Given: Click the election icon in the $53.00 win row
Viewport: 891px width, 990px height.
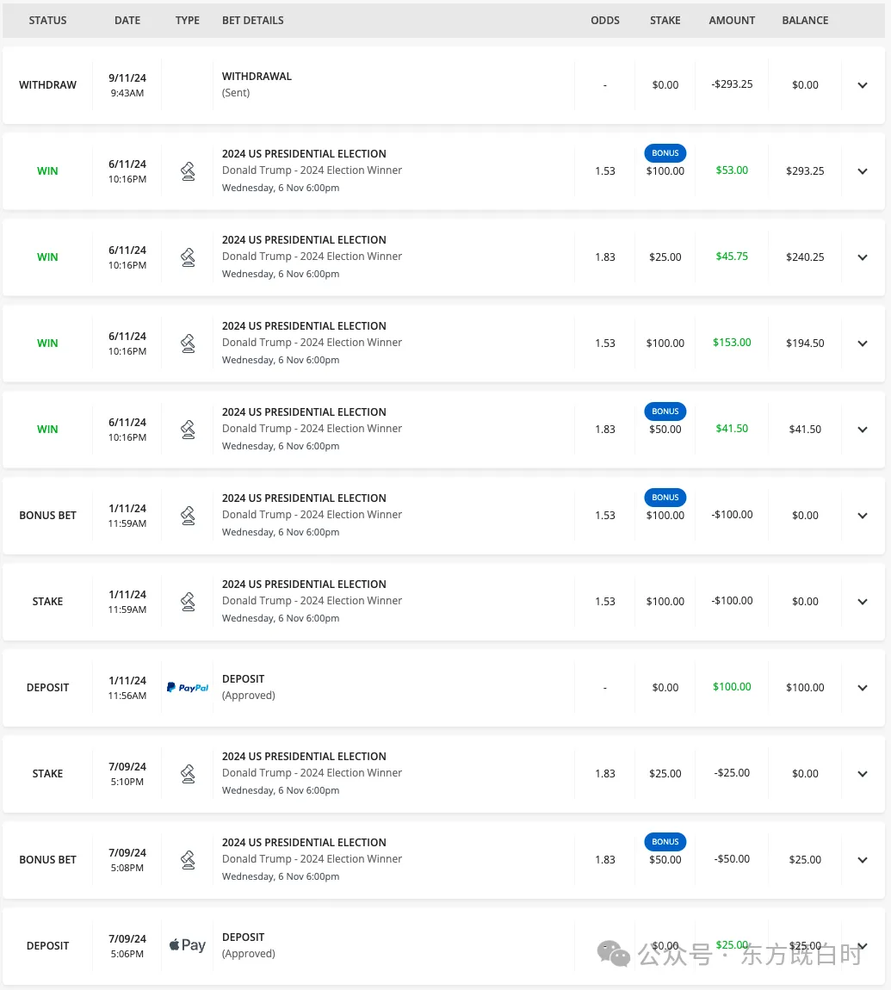Looking at the screenshot, I should 188,171.
